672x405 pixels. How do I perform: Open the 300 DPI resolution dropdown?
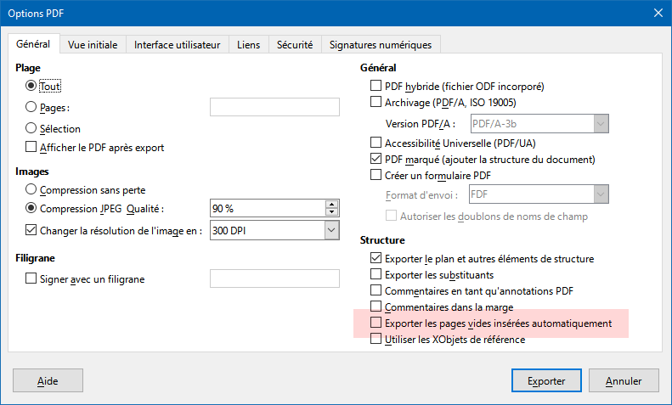331,230
